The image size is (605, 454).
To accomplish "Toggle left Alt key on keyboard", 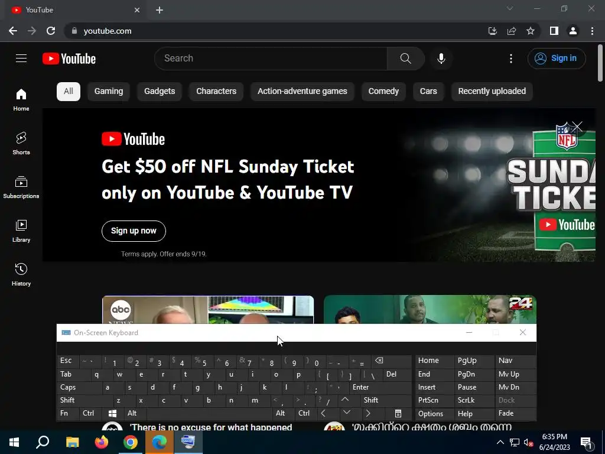I will [134, 413].
